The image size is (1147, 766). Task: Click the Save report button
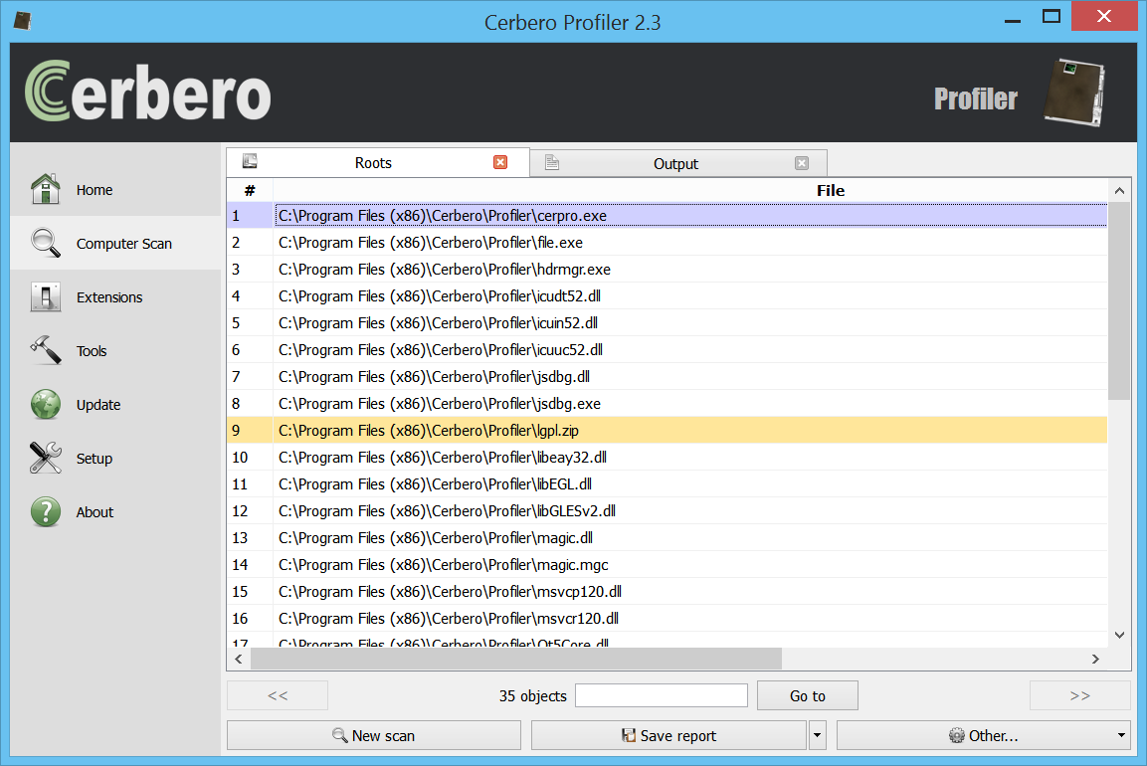click(x=669, y=735)
